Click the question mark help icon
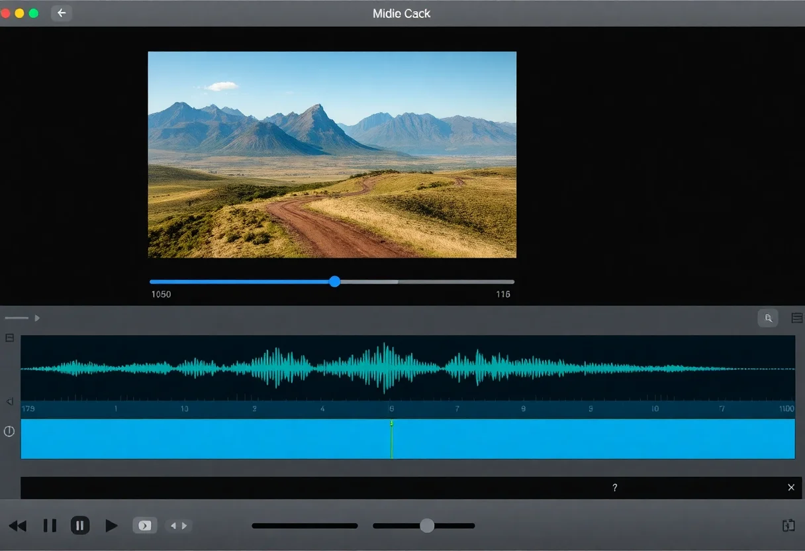This screenshot has width=805, height=551. tap(614, 488)
